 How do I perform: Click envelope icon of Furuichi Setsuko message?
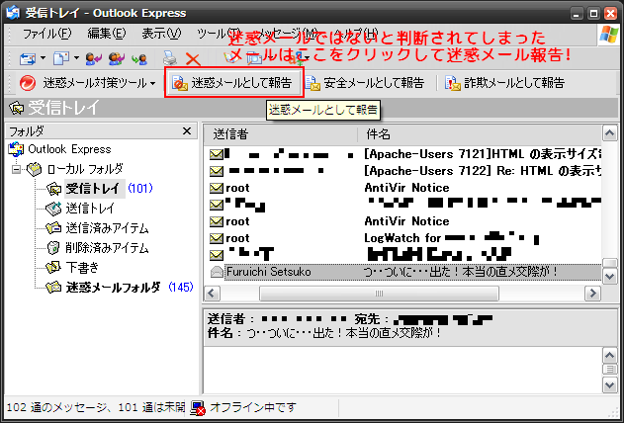(217, 272)
